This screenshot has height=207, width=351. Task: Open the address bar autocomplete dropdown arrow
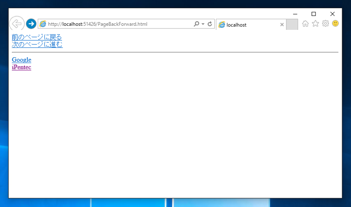point(203,24)
